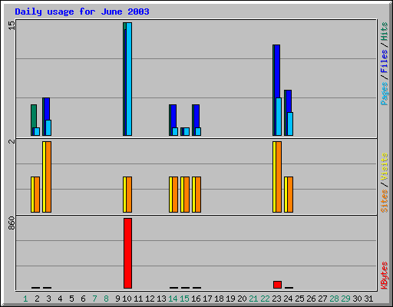Click day "3" on the x-axis
This screenshot has width=393, height=307.
[x=48, y=299]
